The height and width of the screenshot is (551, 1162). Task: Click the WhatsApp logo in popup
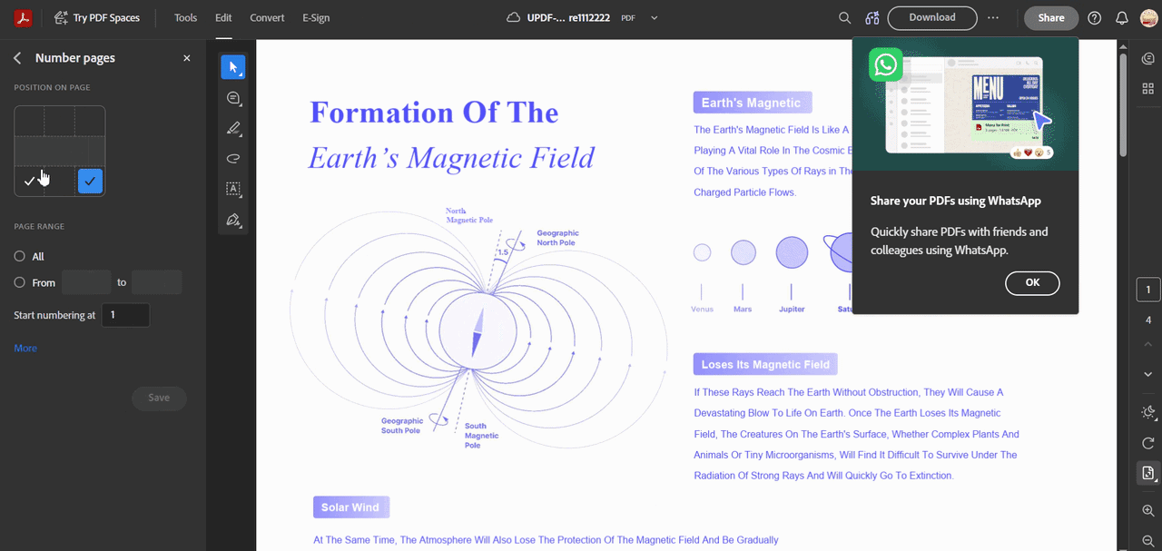click(885, 64)
